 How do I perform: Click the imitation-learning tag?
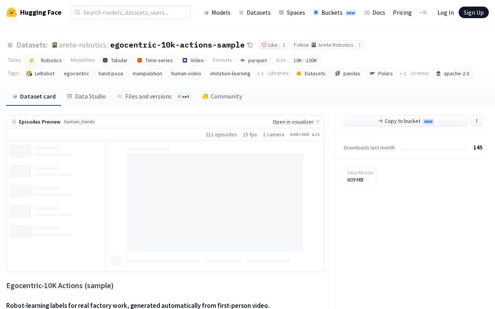[230, 73]
